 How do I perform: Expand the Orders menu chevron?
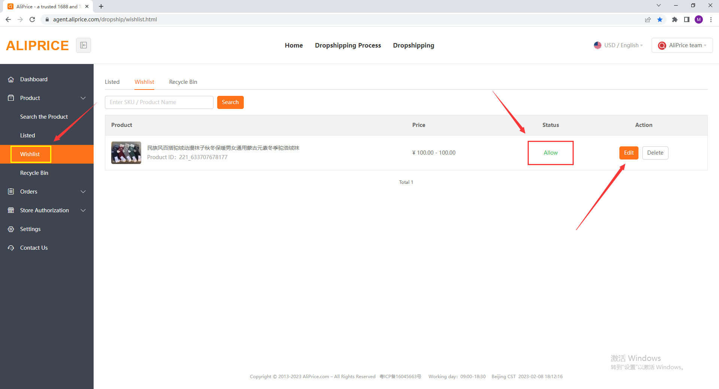(83, 192)
